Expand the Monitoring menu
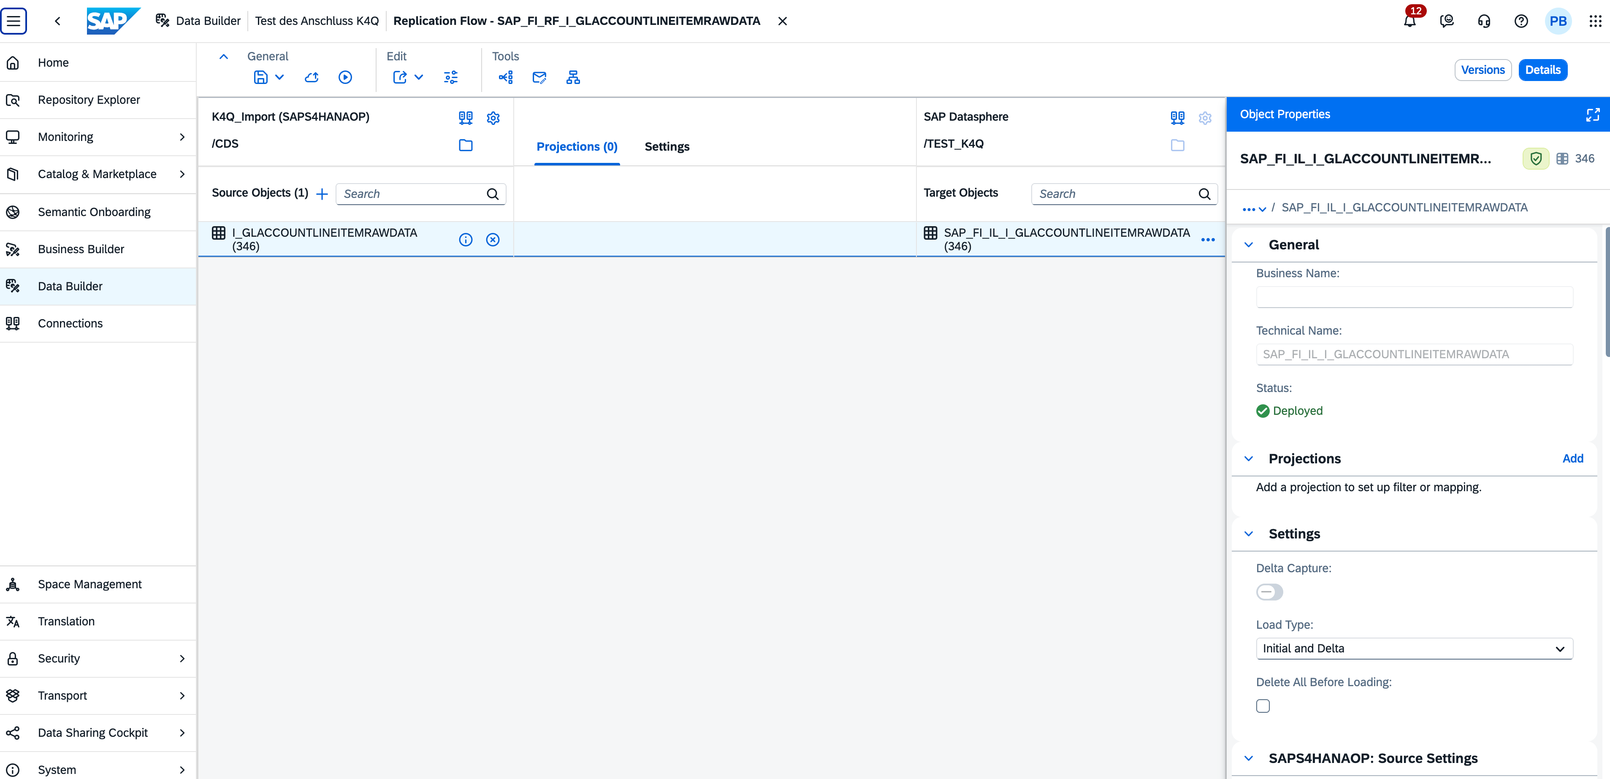Viewport: 1610px width, 779px height. coord(182,137)
